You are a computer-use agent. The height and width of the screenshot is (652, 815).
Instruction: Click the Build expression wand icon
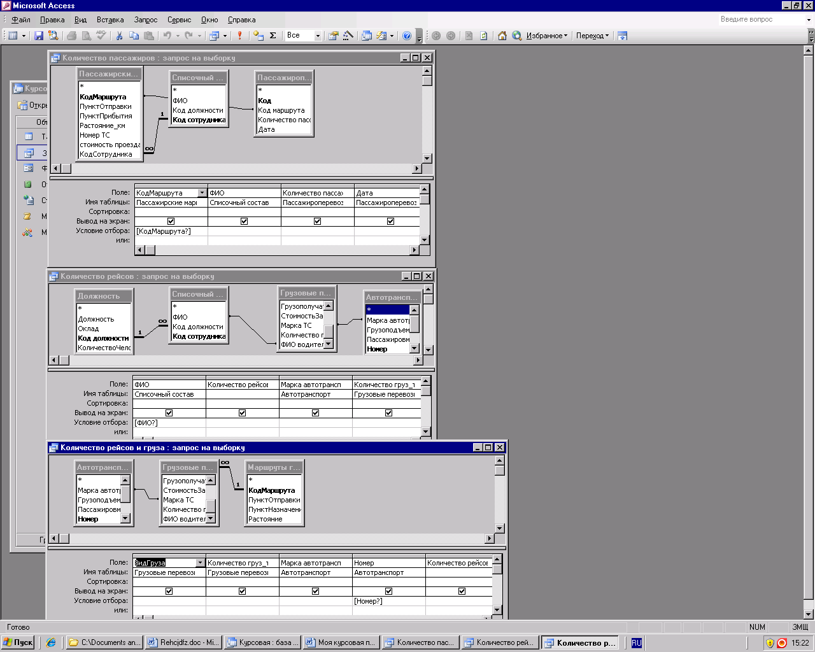(x=348, y=36)
